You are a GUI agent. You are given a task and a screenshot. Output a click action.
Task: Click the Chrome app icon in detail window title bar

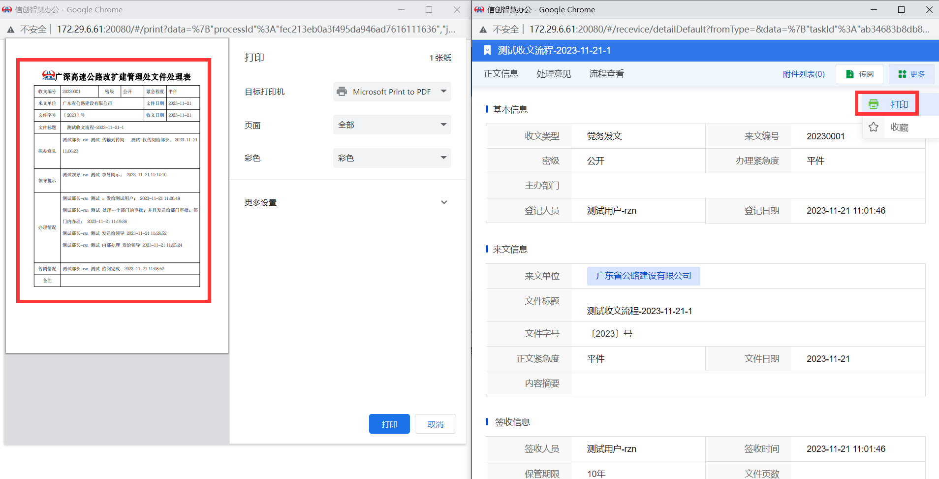pyautogui.click(x=479, y=9)
